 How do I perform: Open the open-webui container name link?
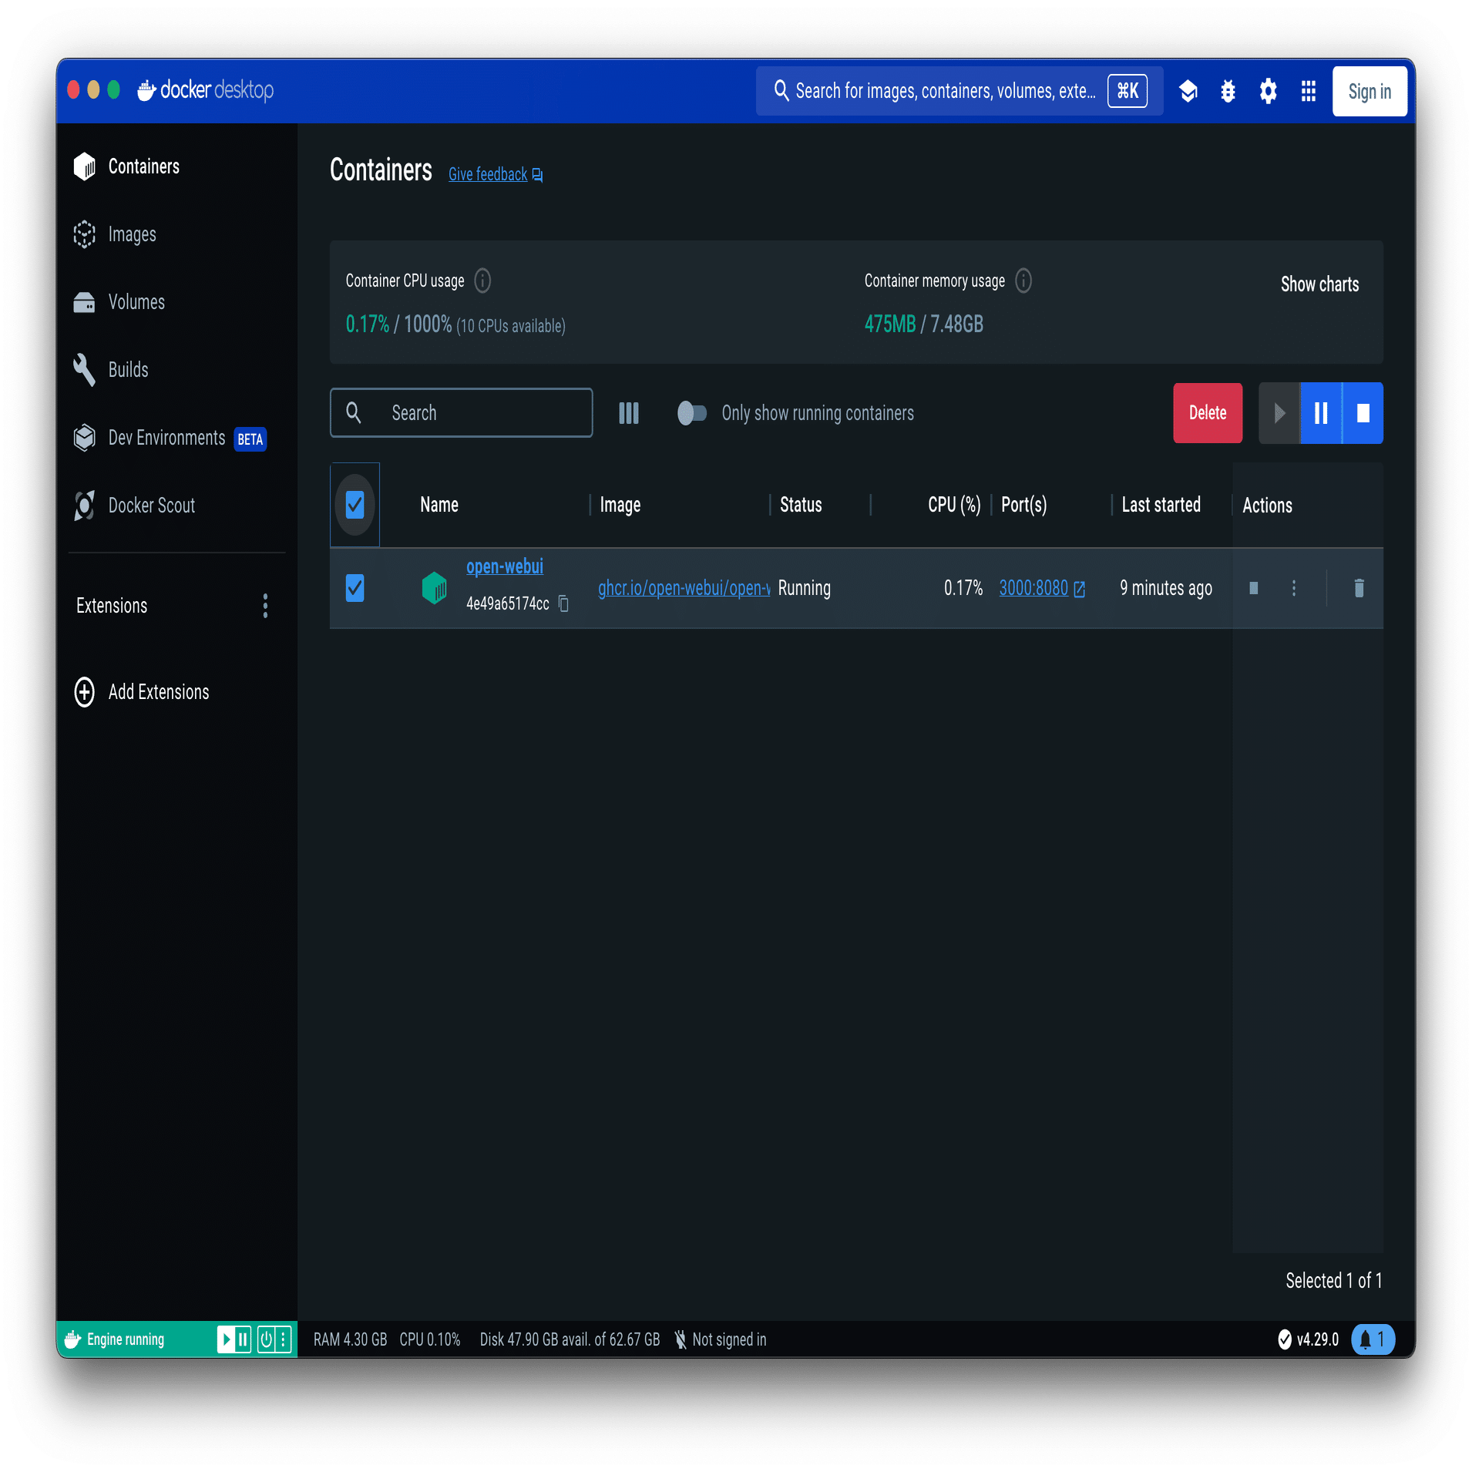(505, 566)
